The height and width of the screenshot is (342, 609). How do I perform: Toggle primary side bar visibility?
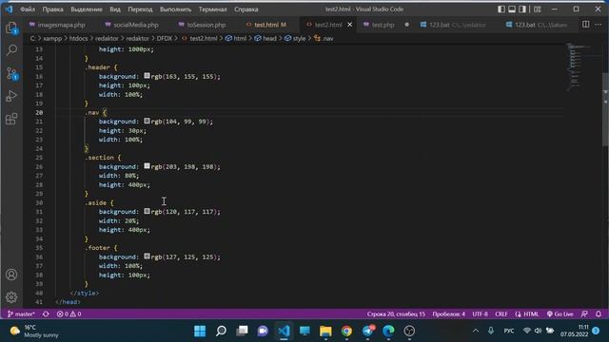pyautogui.click(x=501, y=9)
